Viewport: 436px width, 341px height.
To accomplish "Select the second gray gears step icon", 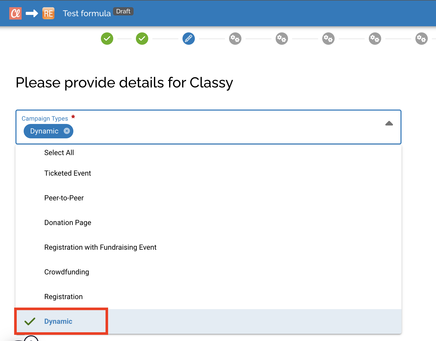I will [x=282, y=39].
